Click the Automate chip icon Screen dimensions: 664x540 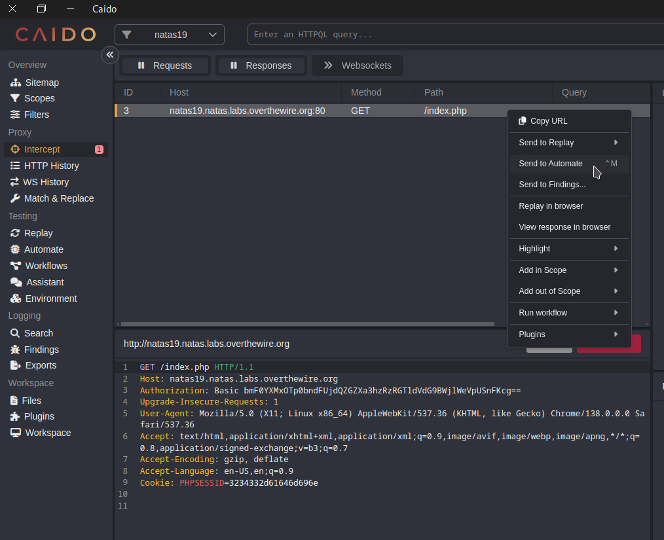[x=15, y=249]
